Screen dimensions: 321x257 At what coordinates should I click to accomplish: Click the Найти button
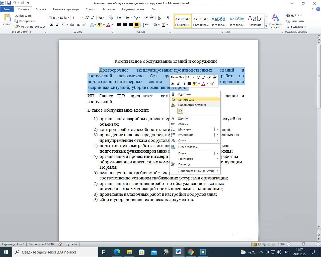pyautogui.click(x=293, y=16)
